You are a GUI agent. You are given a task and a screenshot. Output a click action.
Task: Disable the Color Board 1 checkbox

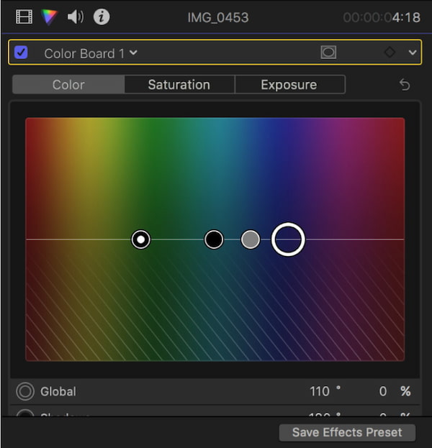click(21, 52)
